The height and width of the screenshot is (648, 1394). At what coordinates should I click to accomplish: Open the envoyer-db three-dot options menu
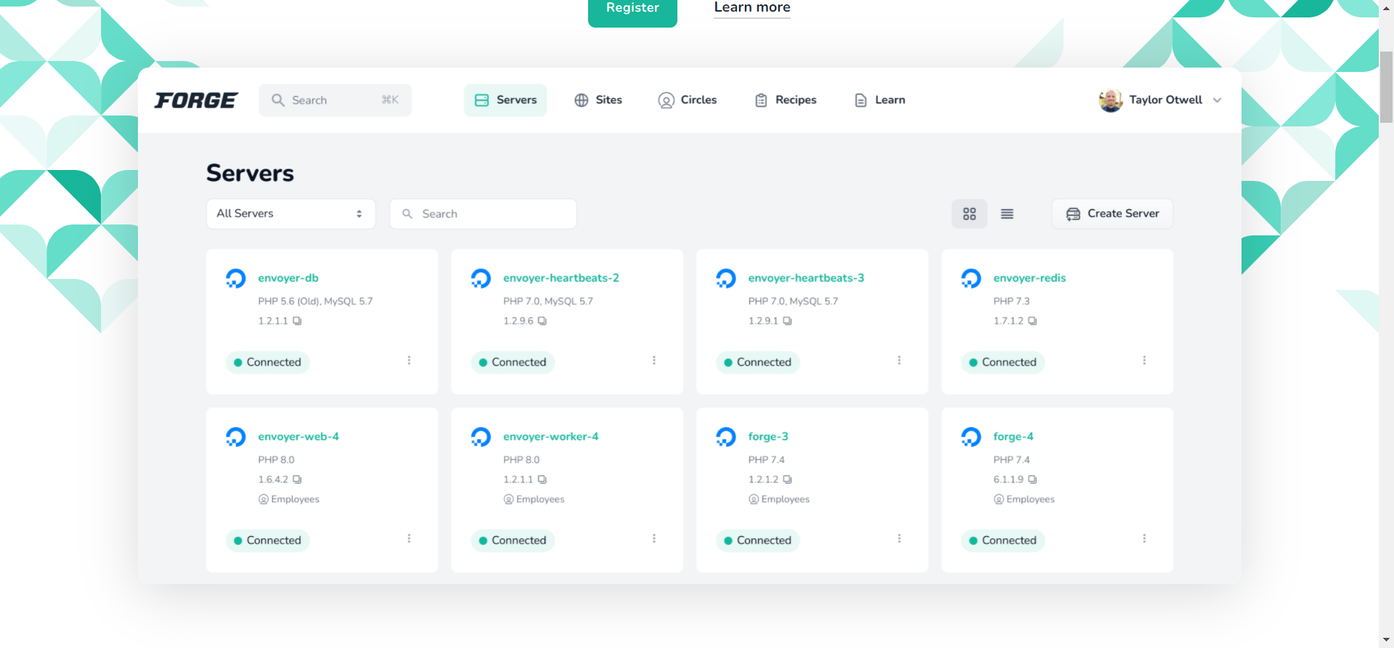(409, 360)
